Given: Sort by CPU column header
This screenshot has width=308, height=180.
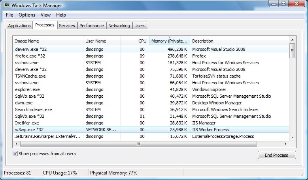Looking at the screenshot, I should pos(134,41).
